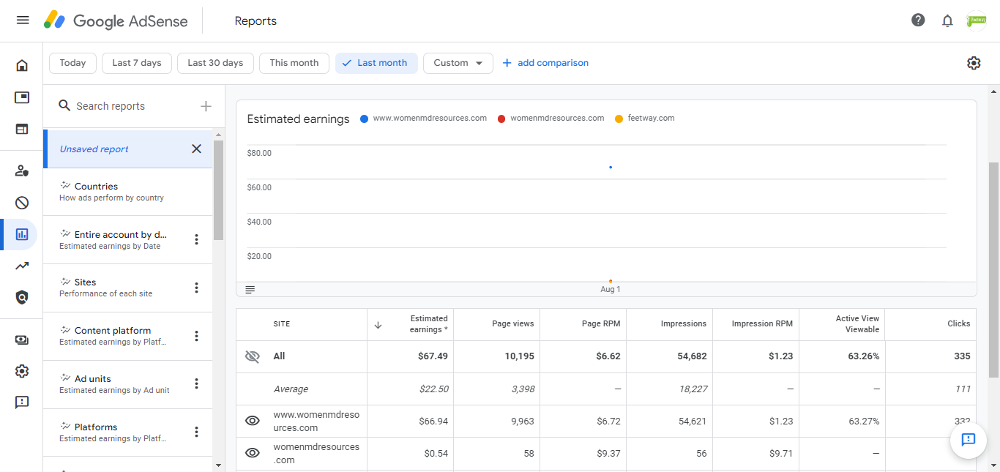Click the plus icon beside Search reports
Screen dimensions: 1000x472
[x=206, y=106]
